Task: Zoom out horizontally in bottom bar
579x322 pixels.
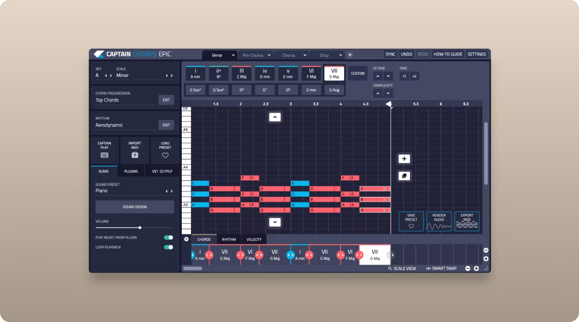Action: pyautogui.click(x=467, y=268)
